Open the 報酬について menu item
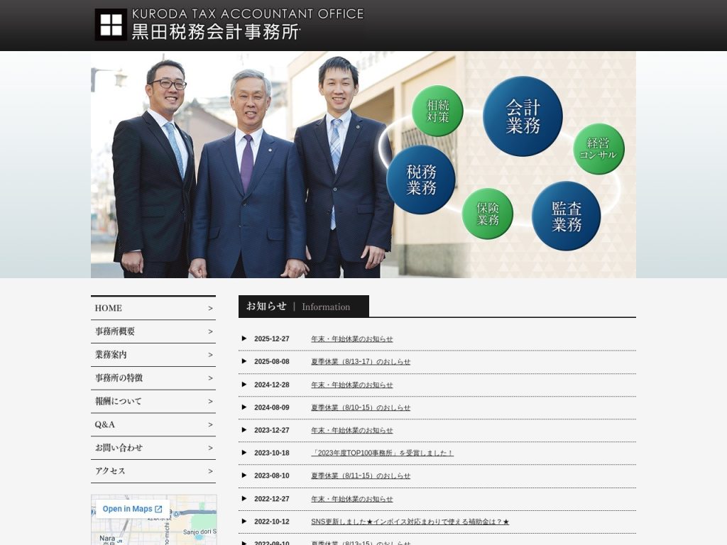 [153, 402]
